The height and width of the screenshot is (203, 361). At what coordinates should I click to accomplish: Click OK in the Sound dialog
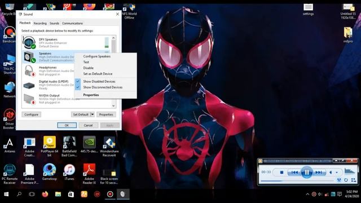pos(67,125)
